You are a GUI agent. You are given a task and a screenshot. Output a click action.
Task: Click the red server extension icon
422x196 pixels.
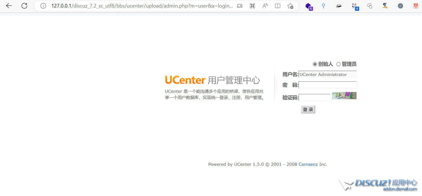(x=416, y=6)
